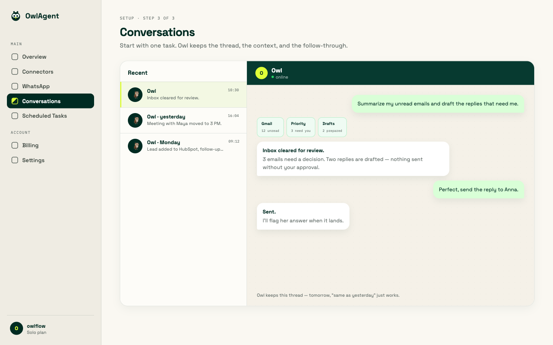553x345 pixels.
Task: Click owl avatar of Monday conversation
Action: pyautogui.click(x=135, y=146)
